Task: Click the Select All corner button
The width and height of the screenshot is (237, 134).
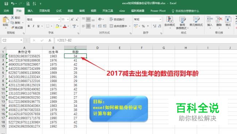Action: [x=3, y=48]
